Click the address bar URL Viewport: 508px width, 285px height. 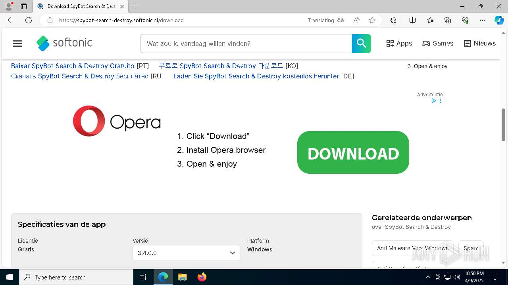pos(121,20)
